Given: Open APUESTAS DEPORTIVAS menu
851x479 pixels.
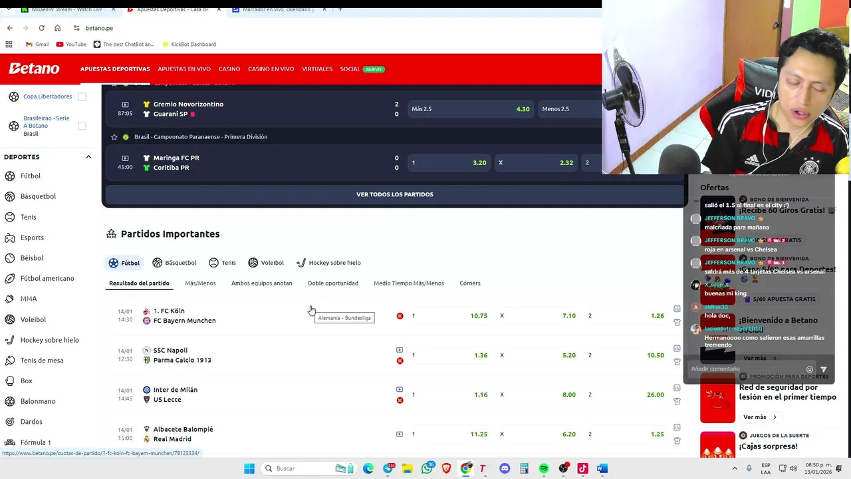Looking at the screenshot, I should point(115,69).
